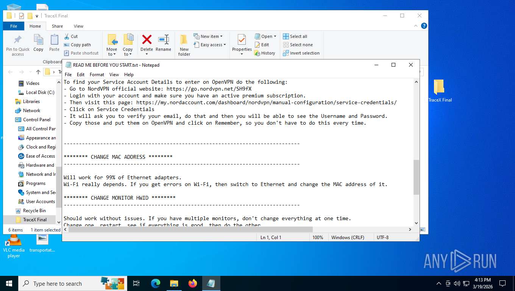
Task: Open VLC media player desktop shortcut
Action: 14,246
